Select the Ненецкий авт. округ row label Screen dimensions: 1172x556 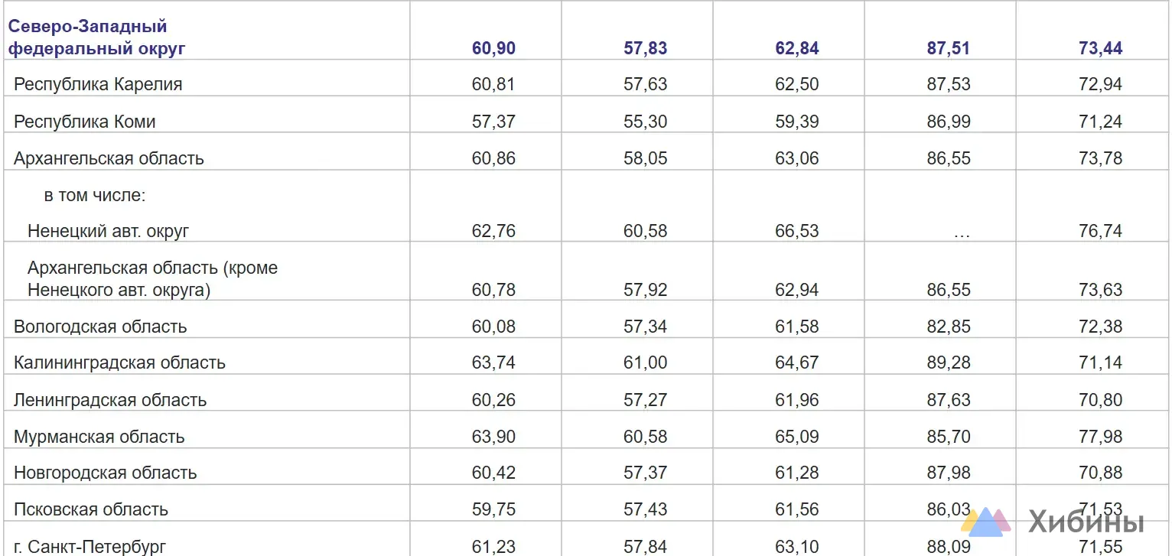[108, 230]
